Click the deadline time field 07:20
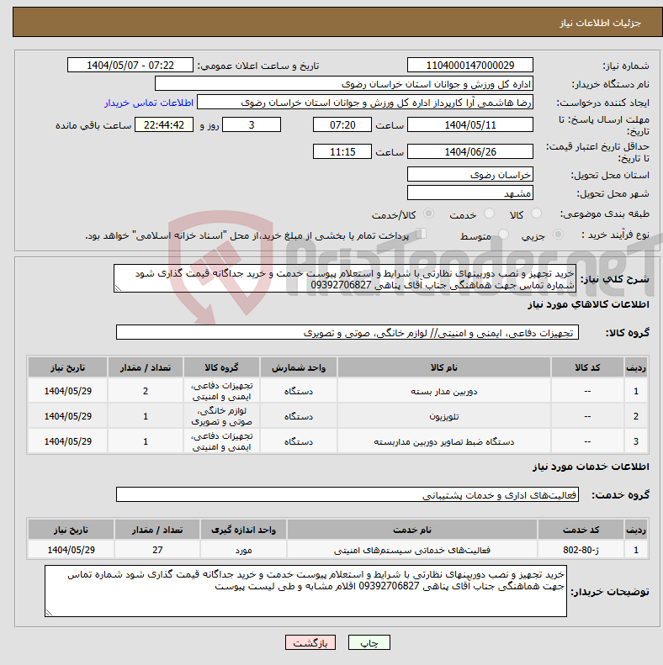The height and width of the screenshot is (665, 663). pos(342,124)
